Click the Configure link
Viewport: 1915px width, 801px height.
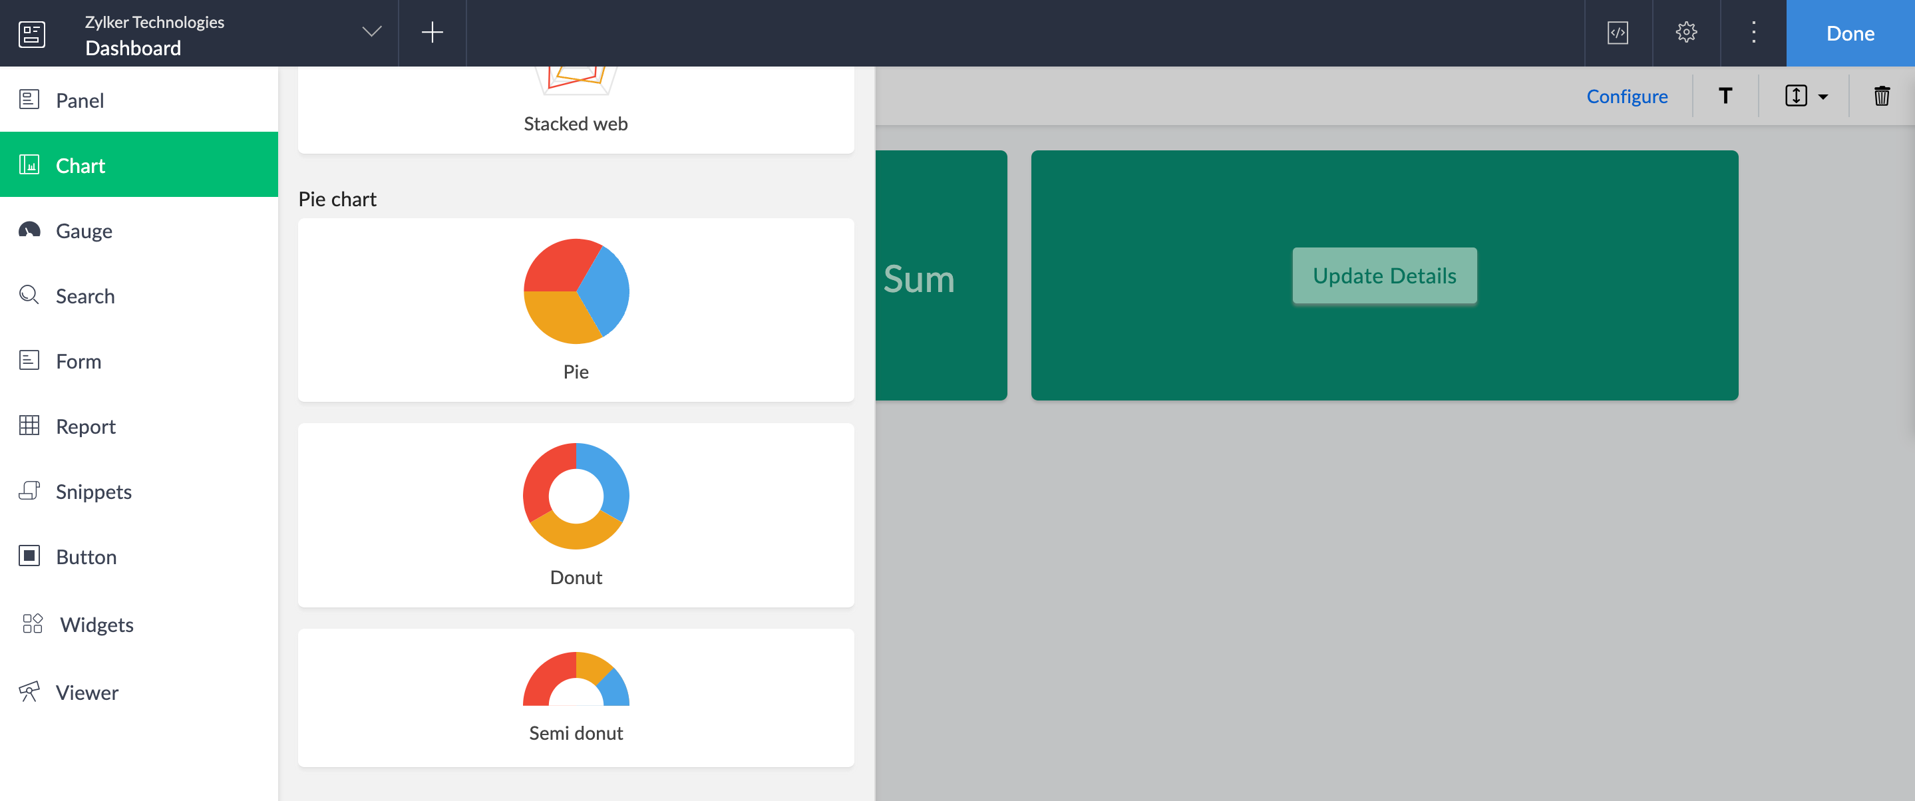coord(1626,96)
